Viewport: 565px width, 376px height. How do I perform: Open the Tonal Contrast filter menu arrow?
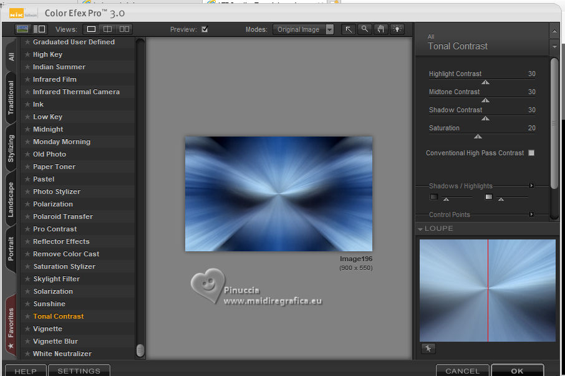coord(554,47)
